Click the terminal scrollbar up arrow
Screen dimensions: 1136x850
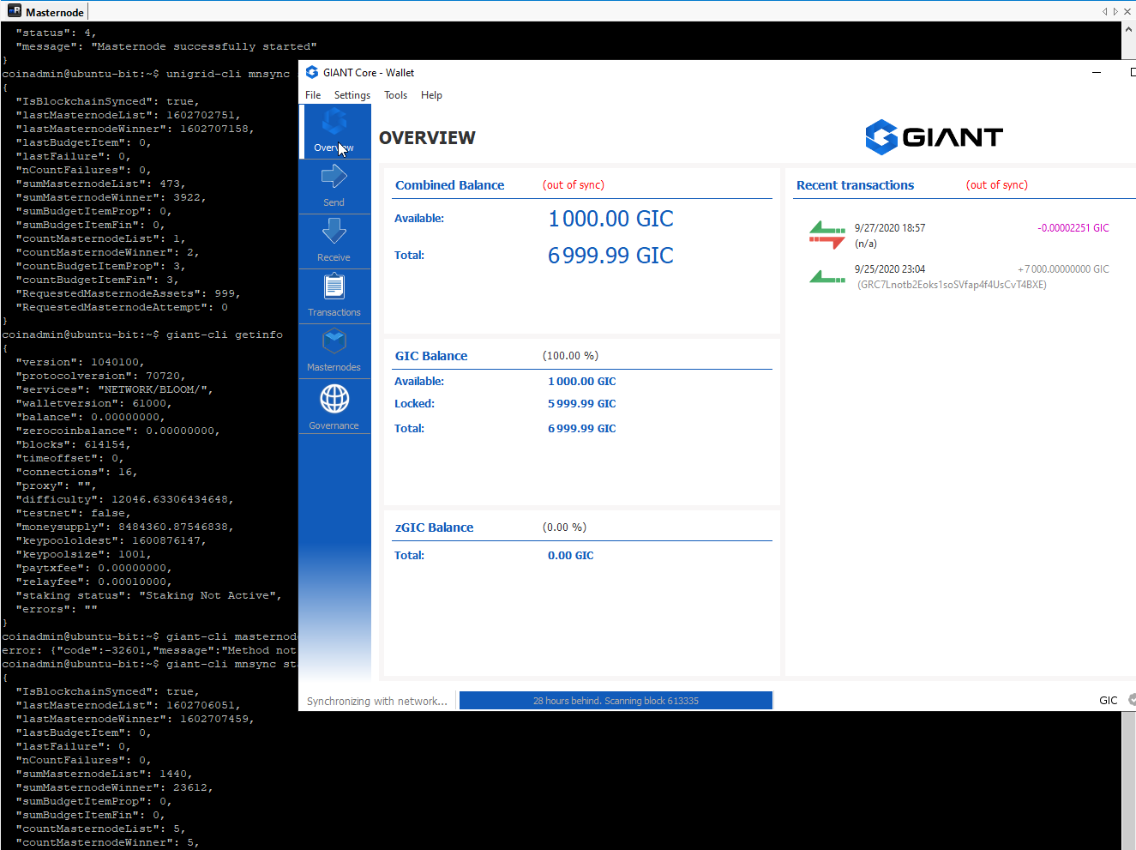1128,29
